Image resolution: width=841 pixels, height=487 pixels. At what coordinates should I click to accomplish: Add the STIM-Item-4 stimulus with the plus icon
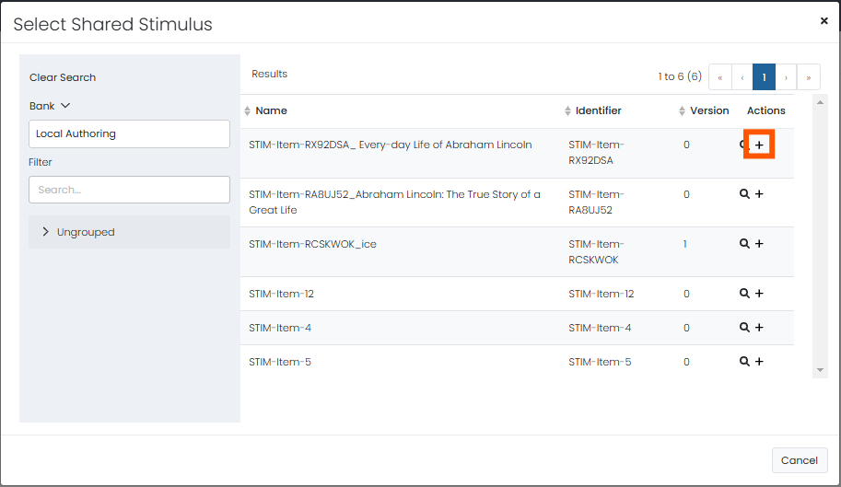pyautogui.click(x=759, y=328)
